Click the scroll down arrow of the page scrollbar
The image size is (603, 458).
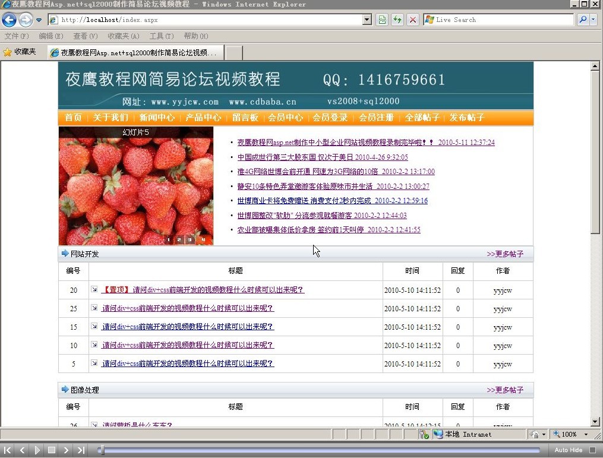pos(595,422)
